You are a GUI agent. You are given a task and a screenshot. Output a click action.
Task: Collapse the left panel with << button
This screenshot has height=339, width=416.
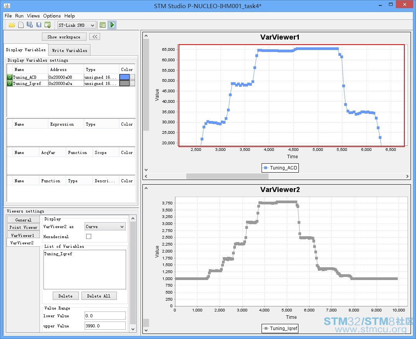pyautogui.click(x=95, y=36)
